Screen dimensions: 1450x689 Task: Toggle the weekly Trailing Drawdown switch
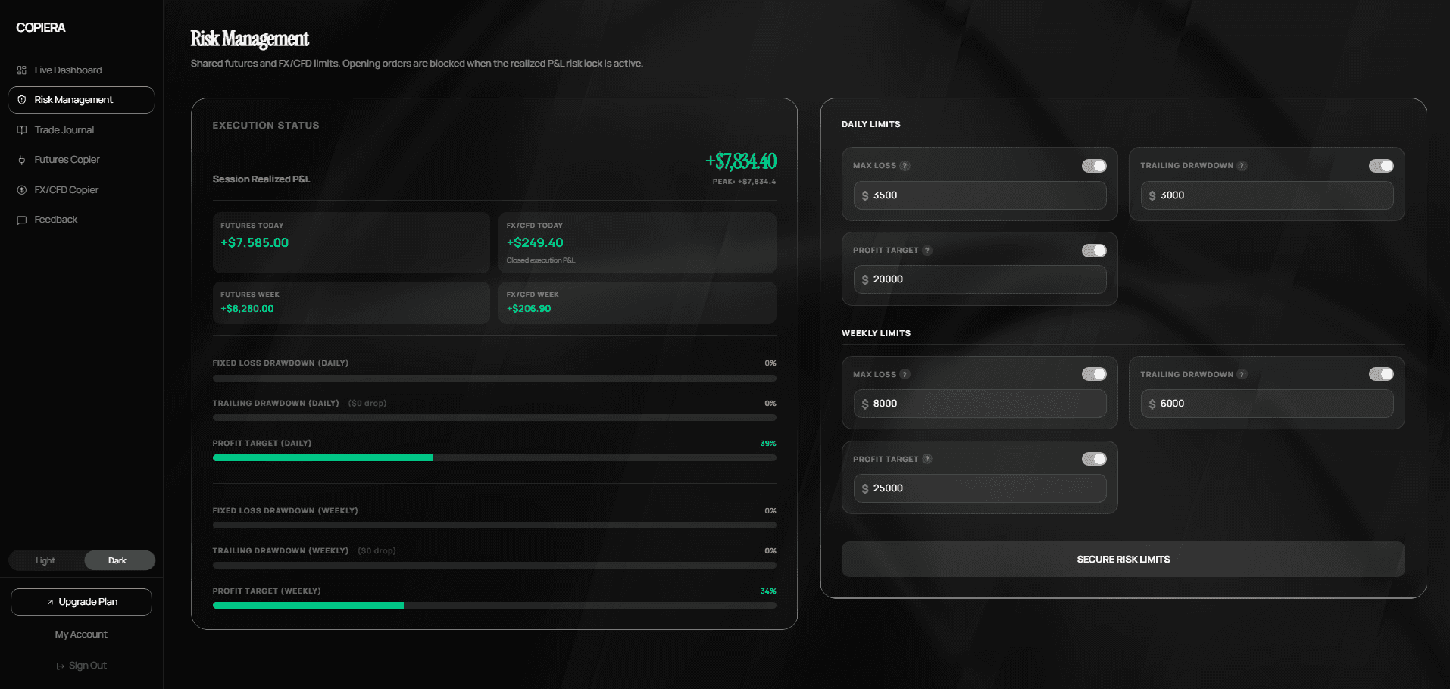pyautogui.click(x=1381, y=374)
